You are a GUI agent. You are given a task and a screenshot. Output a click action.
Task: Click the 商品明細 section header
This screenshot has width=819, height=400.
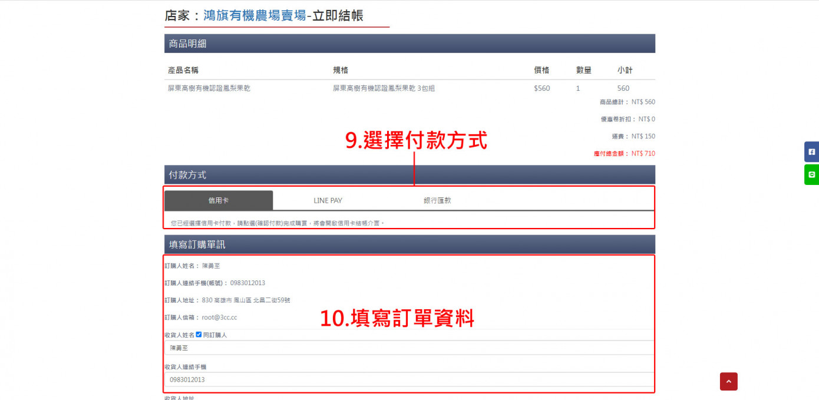coord(410,44)
